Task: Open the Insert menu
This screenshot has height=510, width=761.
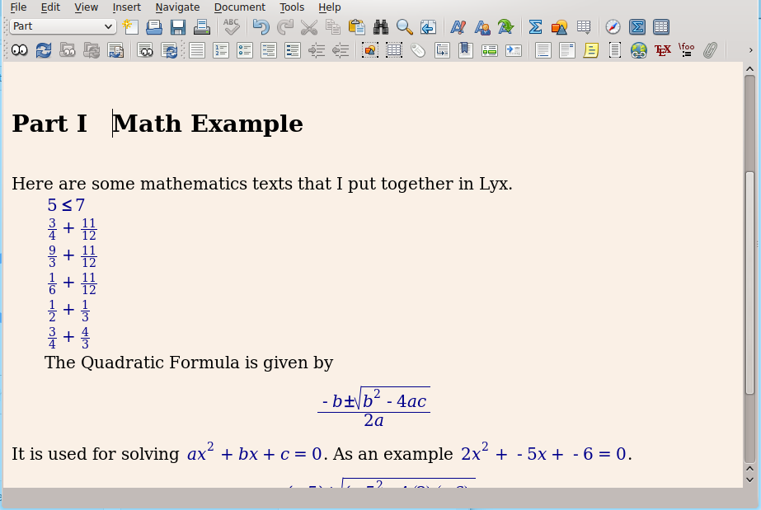Action: [x=127, y=7]
